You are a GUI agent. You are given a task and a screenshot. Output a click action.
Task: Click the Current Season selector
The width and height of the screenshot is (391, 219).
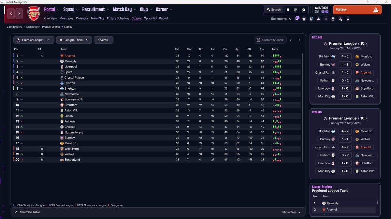(270, 40)
